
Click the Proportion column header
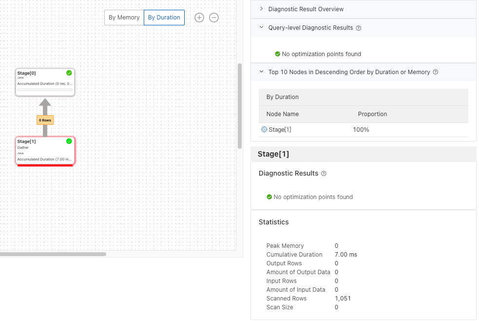tap(372, 114)
